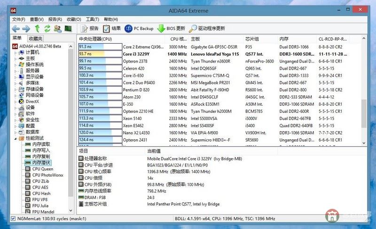Collapse the 性能测试 tree node
Image resolution: width=376 pixels, height=229 pixels.
pos(16,138)
